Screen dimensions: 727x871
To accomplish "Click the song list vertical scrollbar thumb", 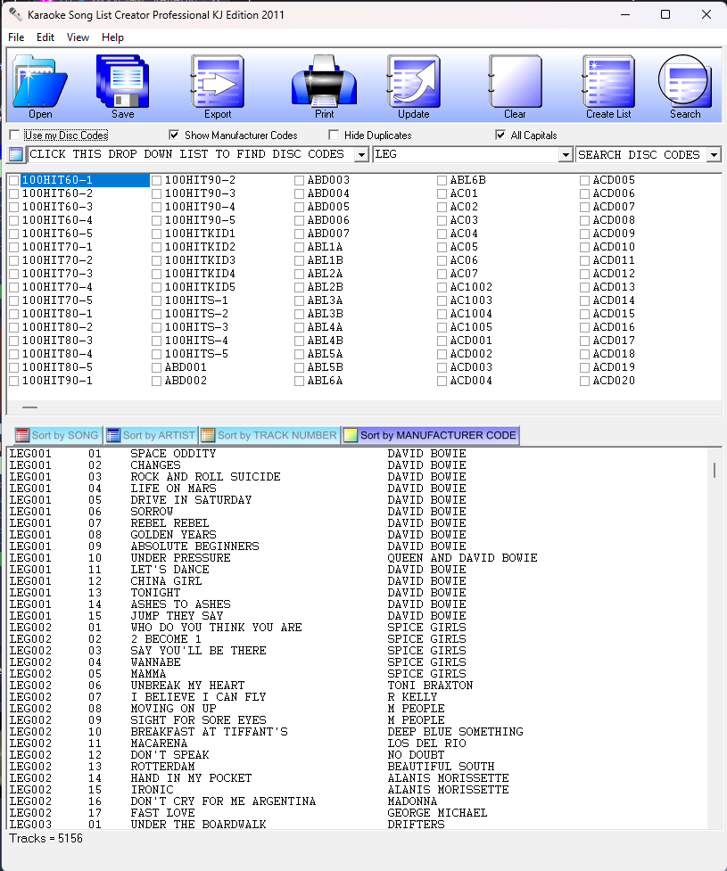I will pyautogui.click(x=715, y=470).
